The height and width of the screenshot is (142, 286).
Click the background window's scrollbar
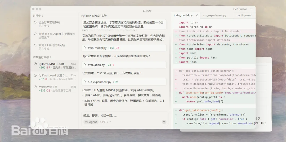(271, 106)
